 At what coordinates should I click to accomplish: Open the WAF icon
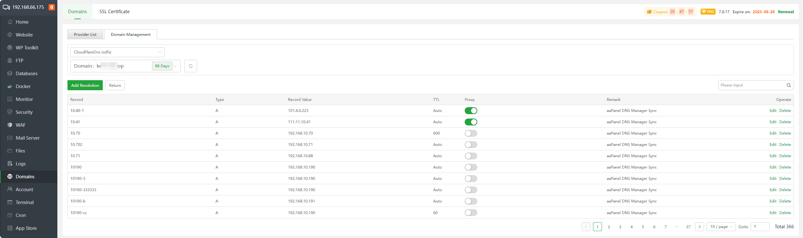click(10, 125)
